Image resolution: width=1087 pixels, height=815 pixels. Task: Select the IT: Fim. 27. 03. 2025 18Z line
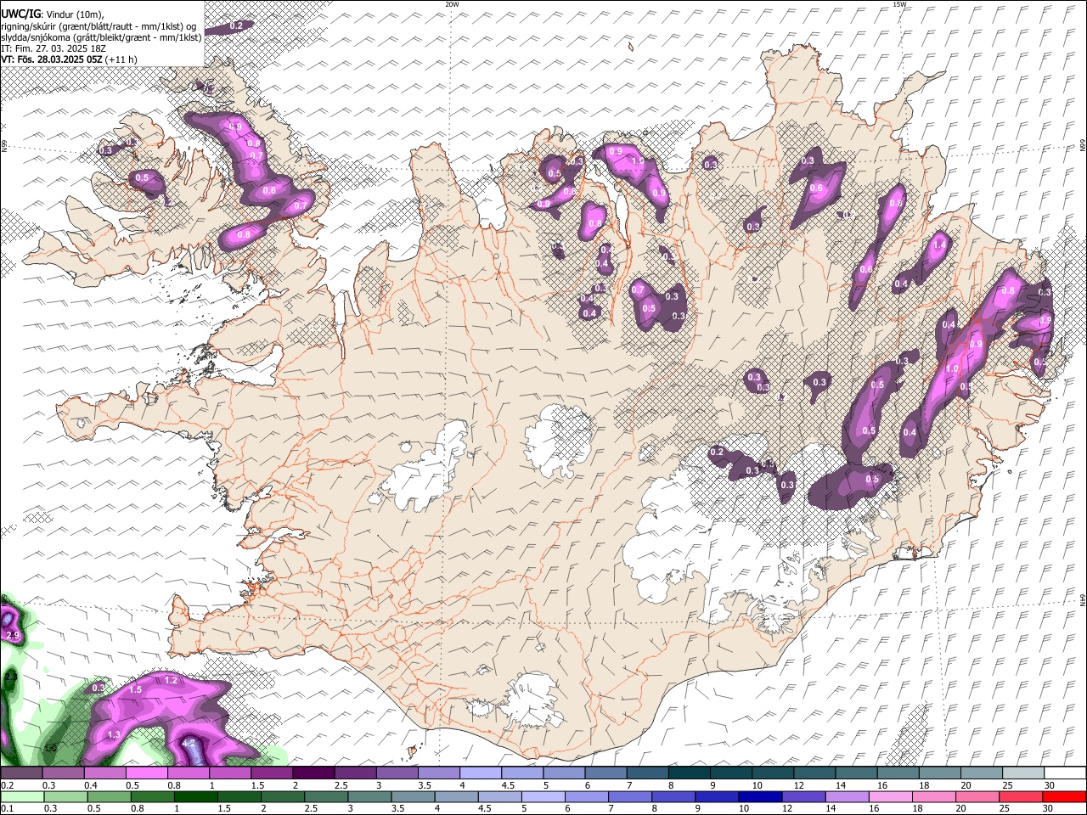(54, 48)
